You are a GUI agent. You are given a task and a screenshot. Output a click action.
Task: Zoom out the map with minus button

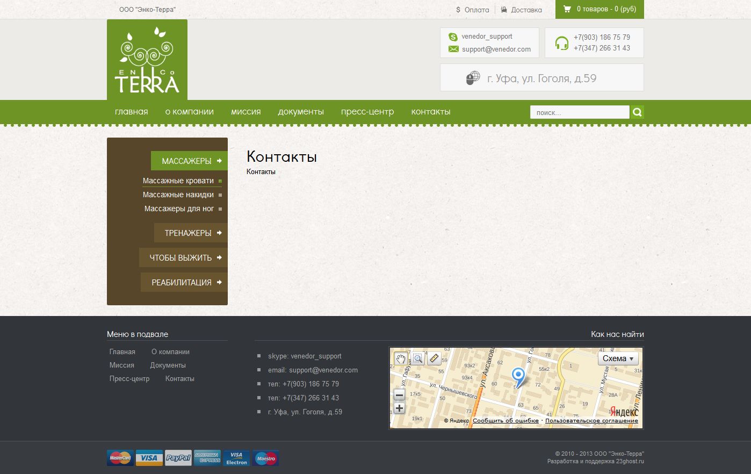(399, 395)
